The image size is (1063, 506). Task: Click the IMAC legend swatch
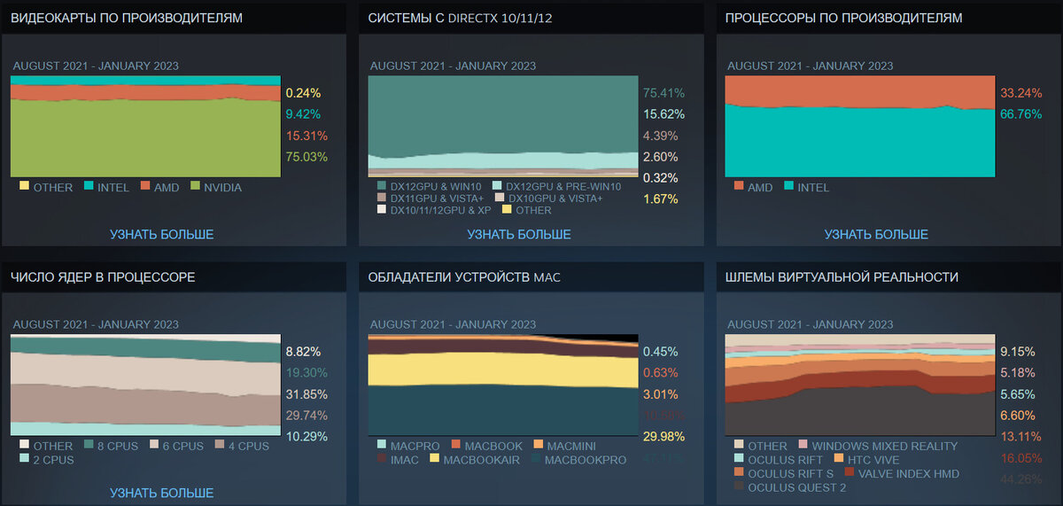[382, 459]
